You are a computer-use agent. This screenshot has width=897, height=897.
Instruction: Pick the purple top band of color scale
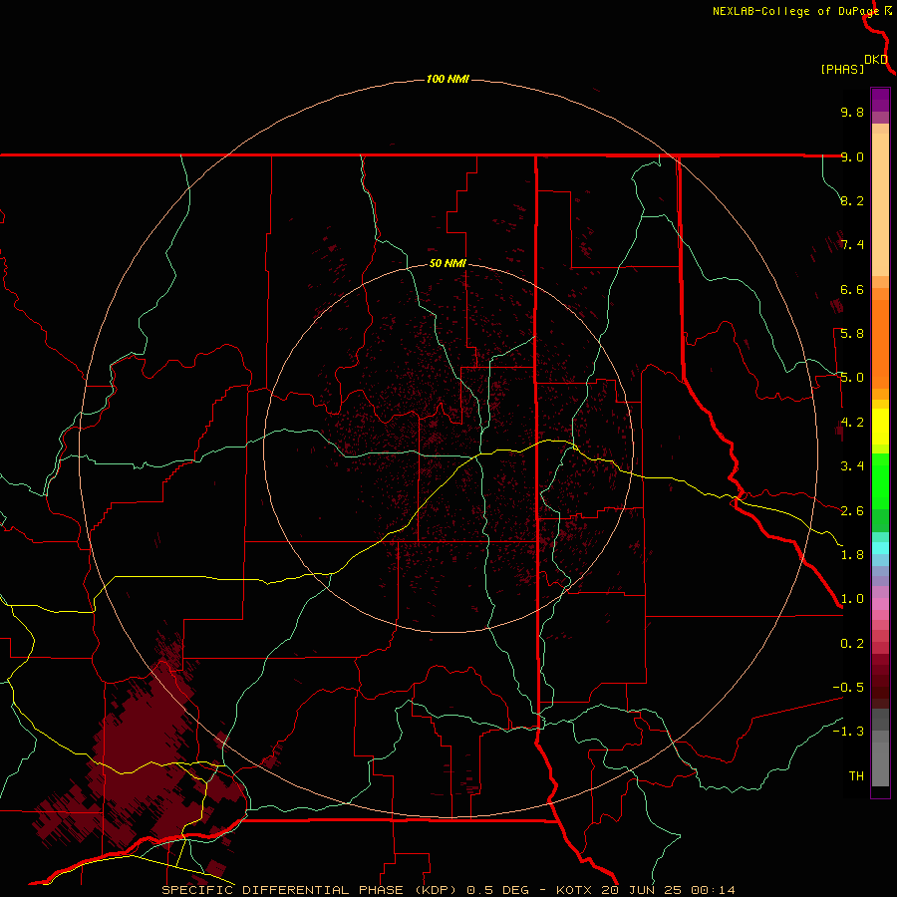(x=880, y=100)
